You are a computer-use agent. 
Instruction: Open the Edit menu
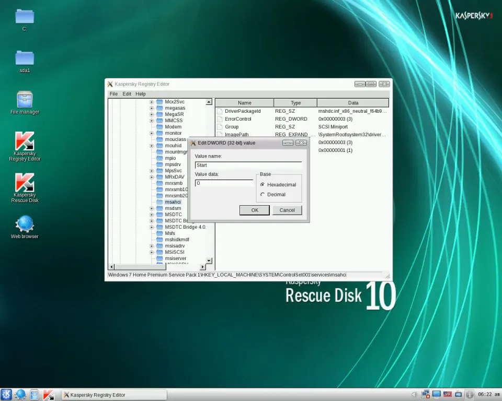127,93
